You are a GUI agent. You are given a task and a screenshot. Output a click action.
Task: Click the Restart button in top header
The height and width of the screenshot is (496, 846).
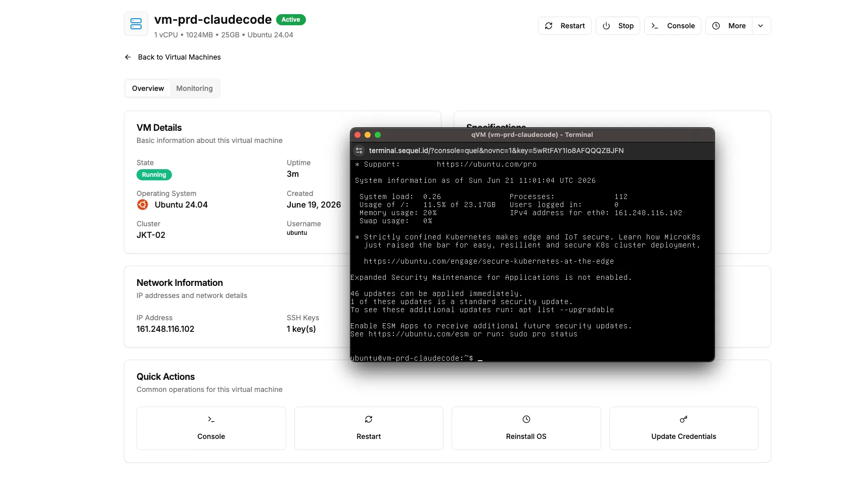tap(564, 26)
